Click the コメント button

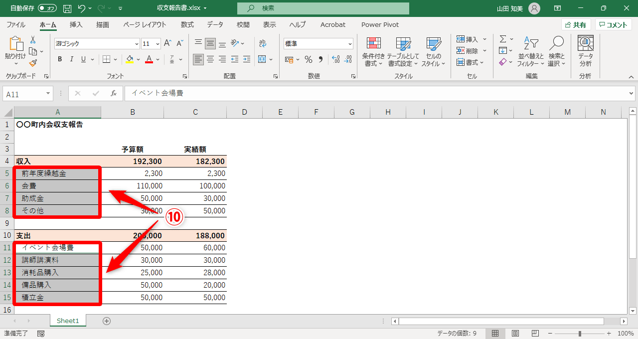pyautogui.click(x=614, y=24)
